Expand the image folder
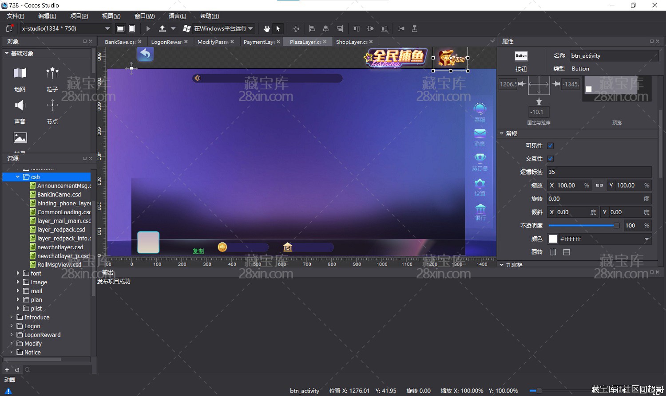 [x=18, y=282]
